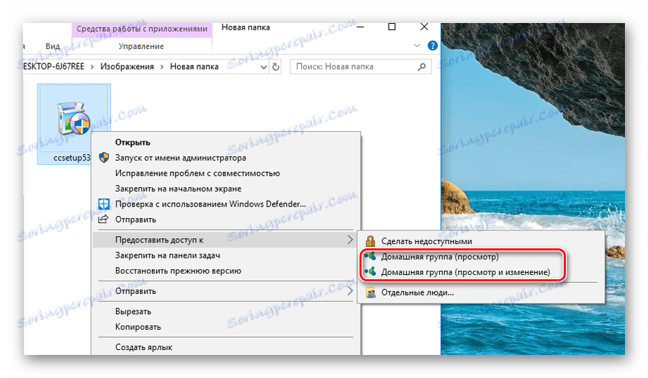
Task: Click the upper Отправить share entry
Action: [x=135, y=220]
